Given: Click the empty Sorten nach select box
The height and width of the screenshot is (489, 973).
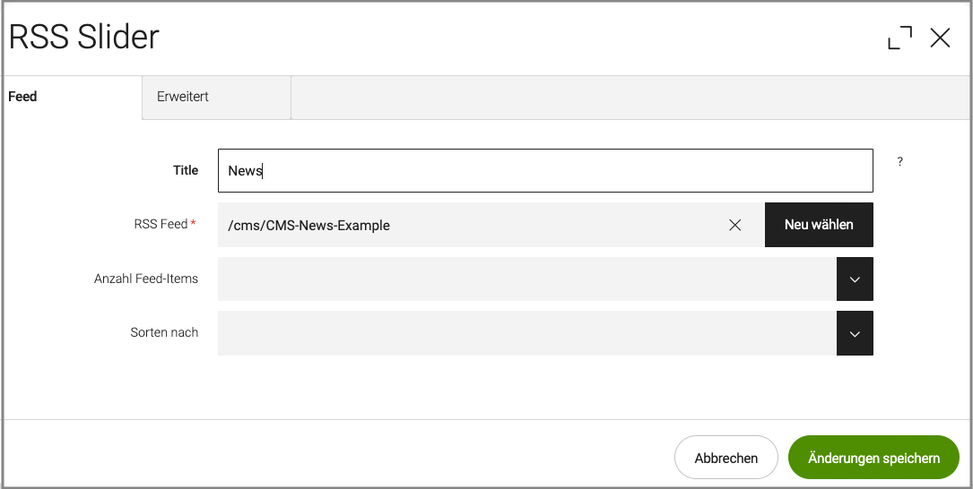Looking at the screenshot, I should (x=526, y=333).
